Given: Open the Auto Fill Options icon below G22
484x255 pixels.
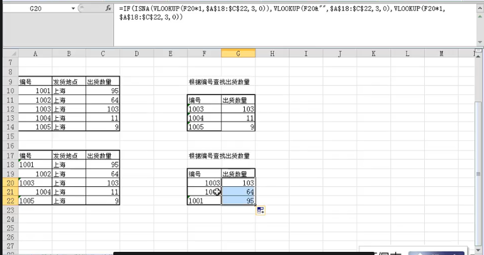Looking at the screenshot, I should [259, 210].
